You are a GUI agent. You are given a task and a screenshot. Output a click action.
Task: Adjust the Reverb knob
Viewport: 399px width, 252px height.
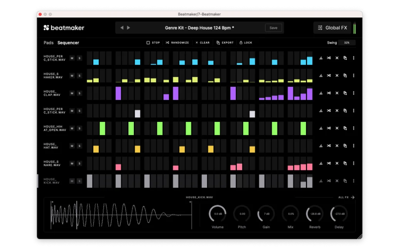click(315, 214)
